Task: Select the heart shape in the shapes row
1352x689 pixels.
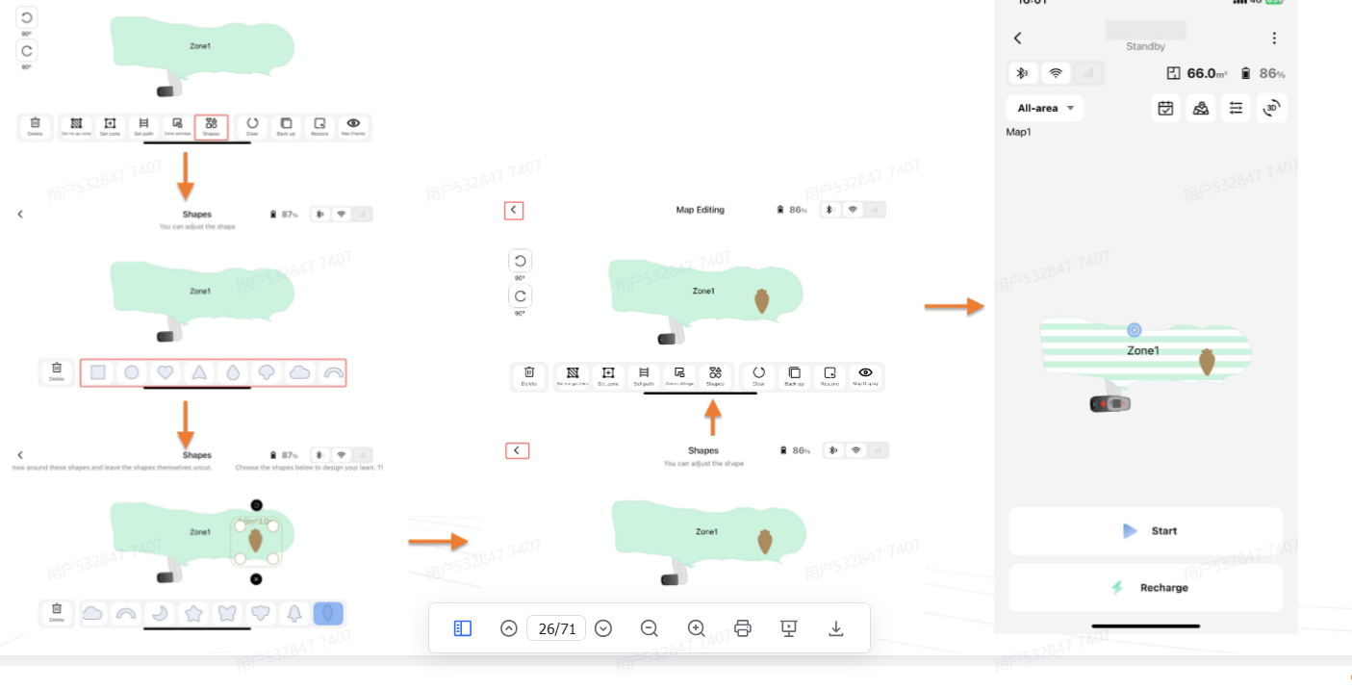Action: pyautogui.click(x=166, y=372)
